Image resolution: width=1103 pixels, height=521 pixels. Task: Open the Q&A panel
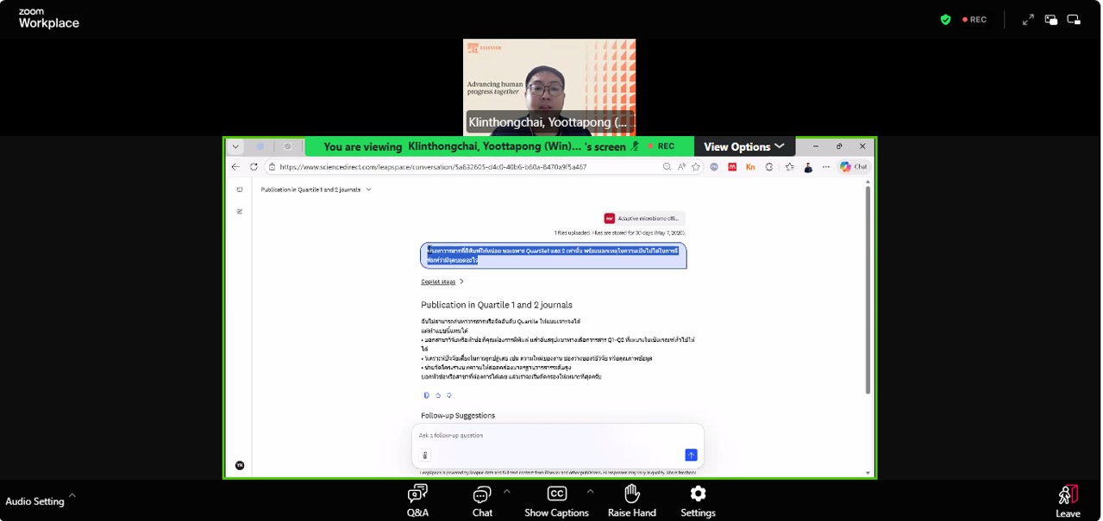coord(417,499)
